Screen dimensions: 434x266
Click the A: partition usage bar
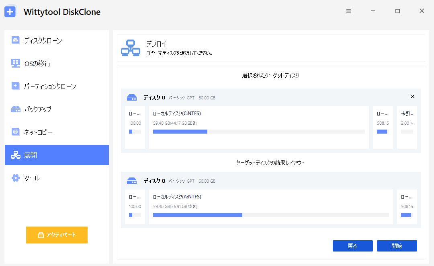pyautogui.click(x=271, y=215)
